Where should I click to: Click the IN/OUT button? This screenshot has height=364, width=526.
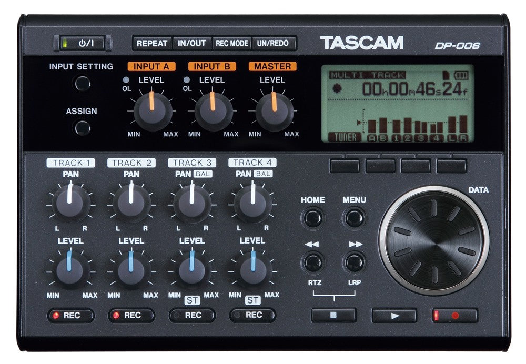[x=192, y=43]
